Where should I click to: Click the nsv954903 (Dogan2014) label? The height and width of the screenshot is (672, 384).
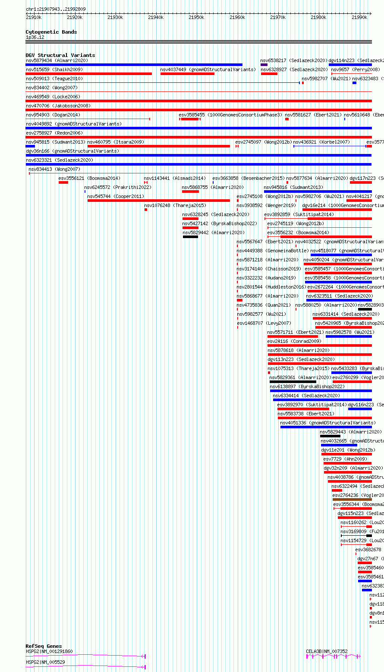point(53,115)
